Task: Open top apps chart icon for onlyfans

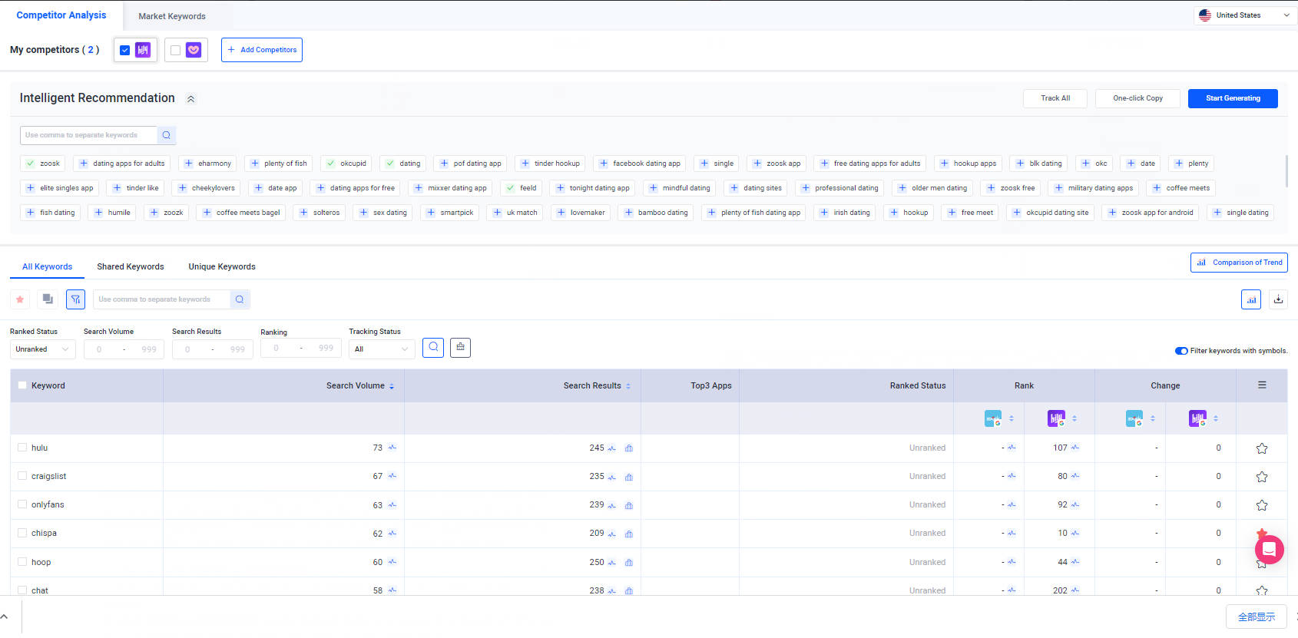Action: click(629, 505)
